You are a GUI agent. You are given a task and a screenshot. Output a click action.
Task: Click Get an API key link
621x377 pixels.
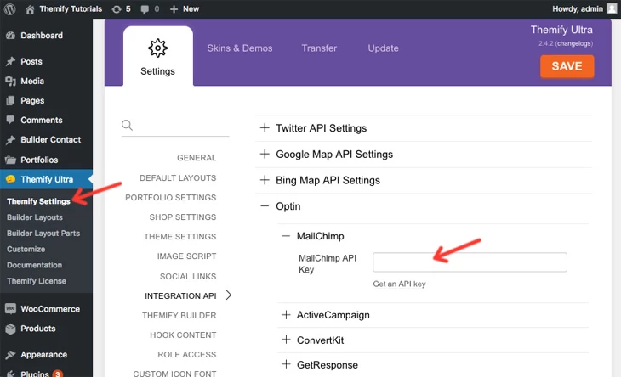tap(399, 284)
